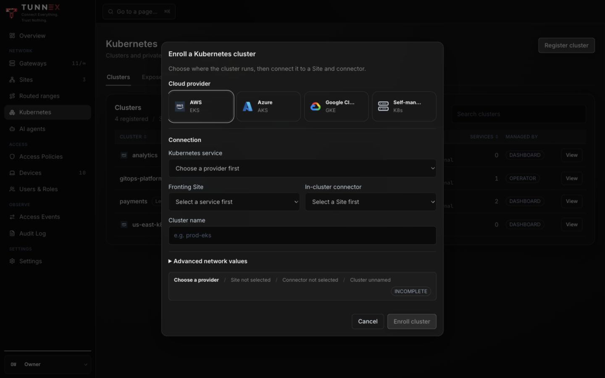This screenshot has width=605, height=378.
Task: Click the Self-managed server icon
Action: click(383, 107)
